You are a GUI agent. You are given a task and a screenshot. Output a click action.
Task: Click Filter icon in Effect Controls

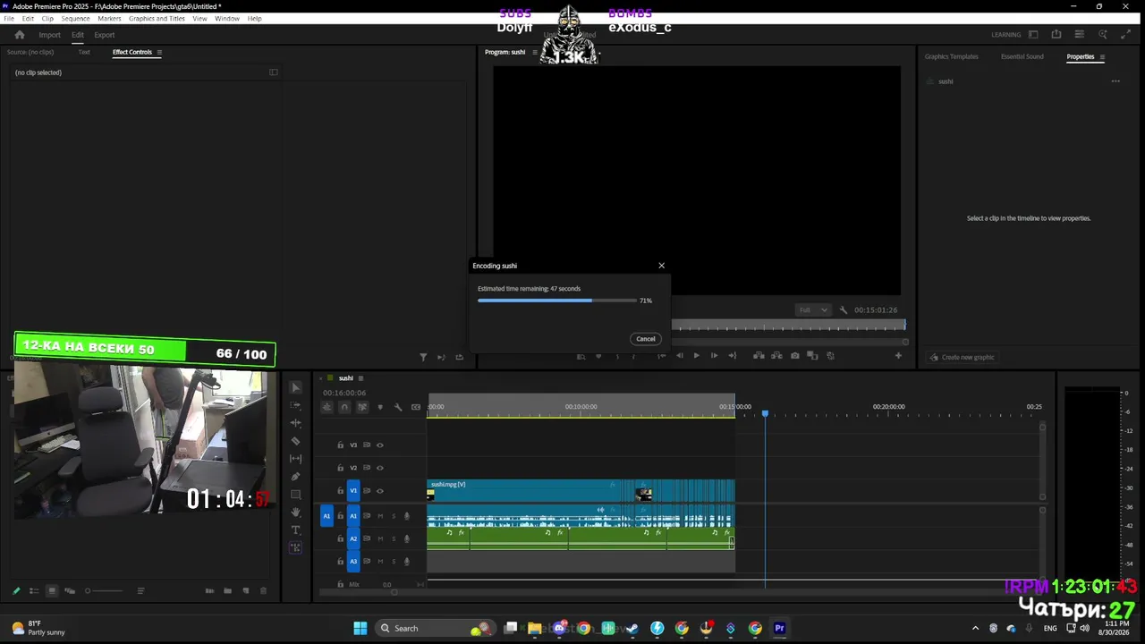click(423, 357)
